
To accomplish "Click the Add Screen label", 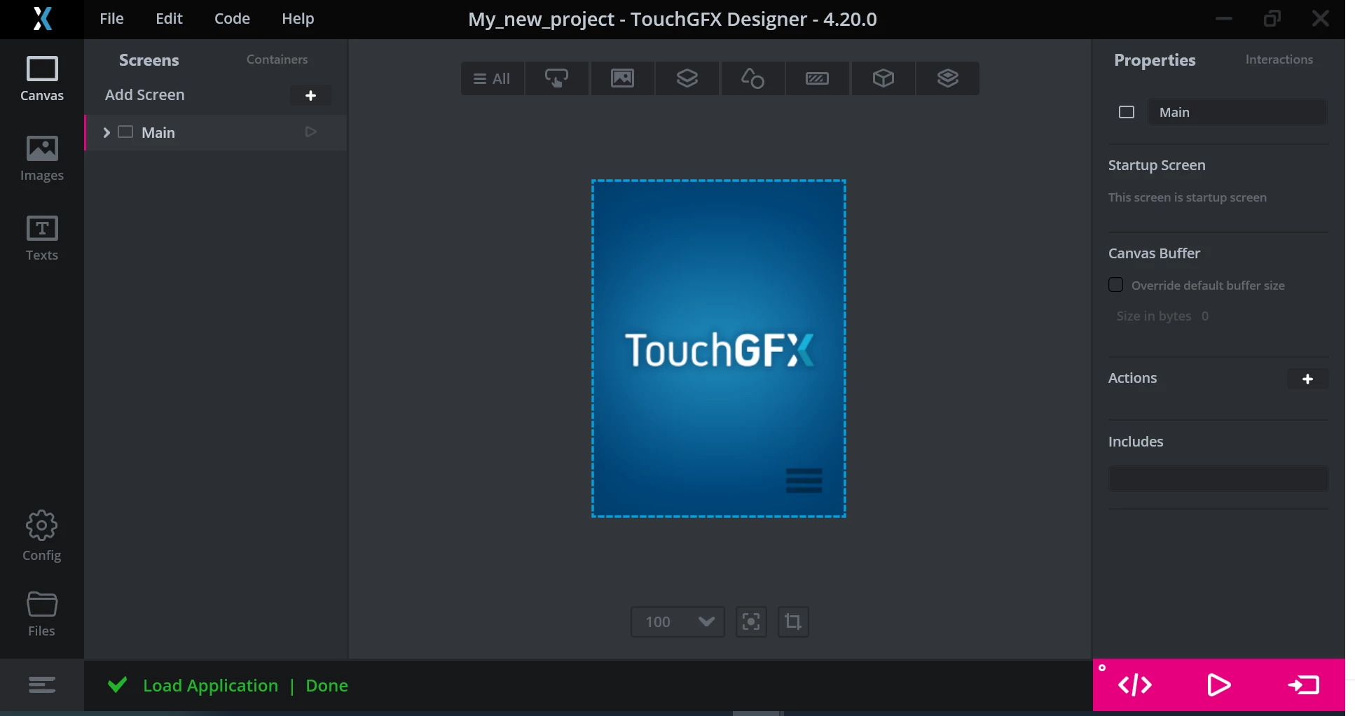I will [145, 94].
